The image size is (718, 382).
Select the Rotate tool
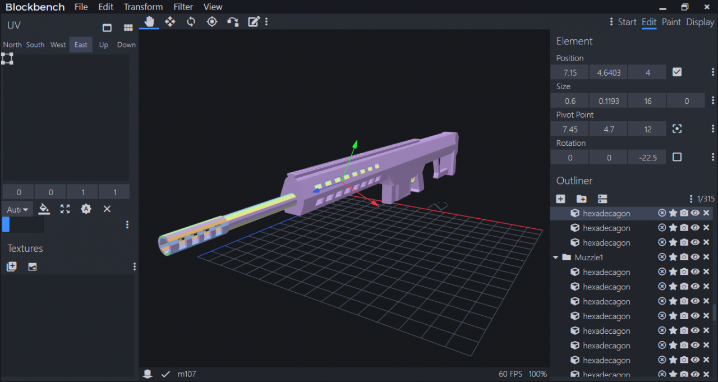(x=191, y=22)
